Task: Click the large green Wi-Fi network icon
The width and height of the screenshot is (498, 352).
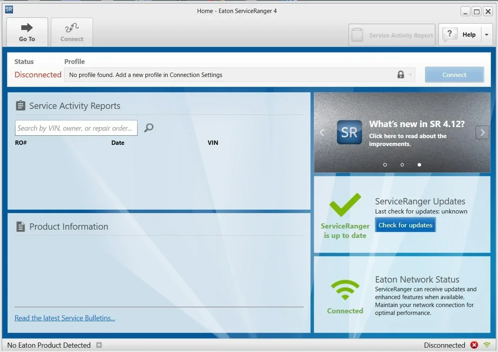Action: tap(345, 290)
